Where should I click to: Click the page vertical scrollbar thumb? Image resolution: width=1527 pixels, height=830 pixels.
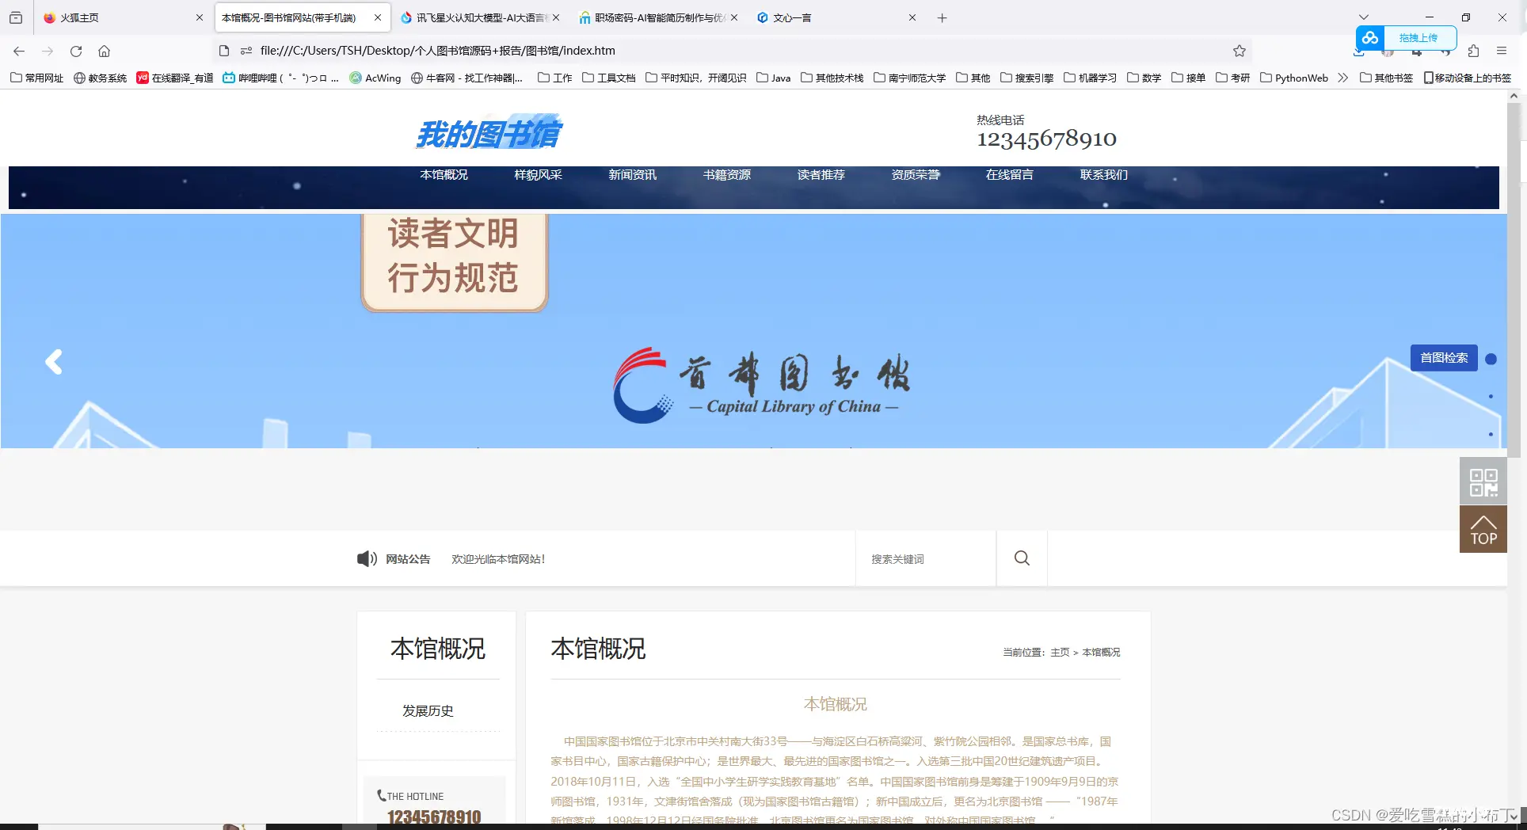tap(1514, 280)
